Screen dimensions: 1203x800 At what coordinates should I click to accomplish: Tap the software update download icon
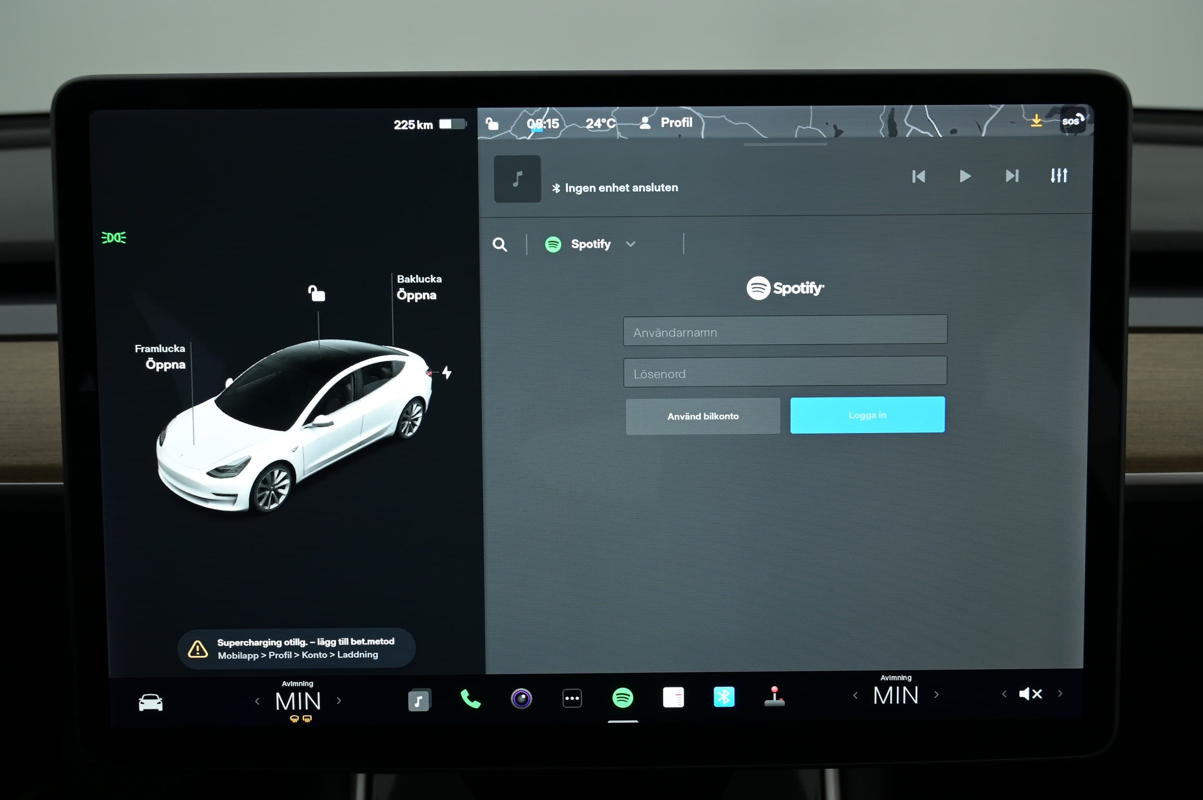click(x=1036, y=121)
